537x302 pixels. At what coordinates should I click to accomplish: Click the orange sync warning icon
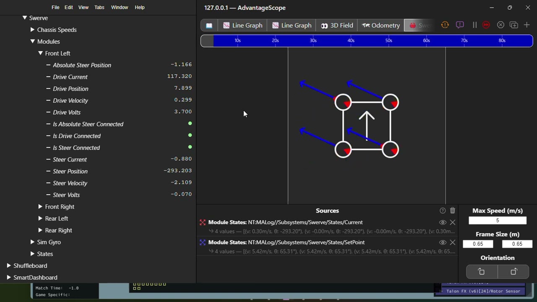pos(445,25)
